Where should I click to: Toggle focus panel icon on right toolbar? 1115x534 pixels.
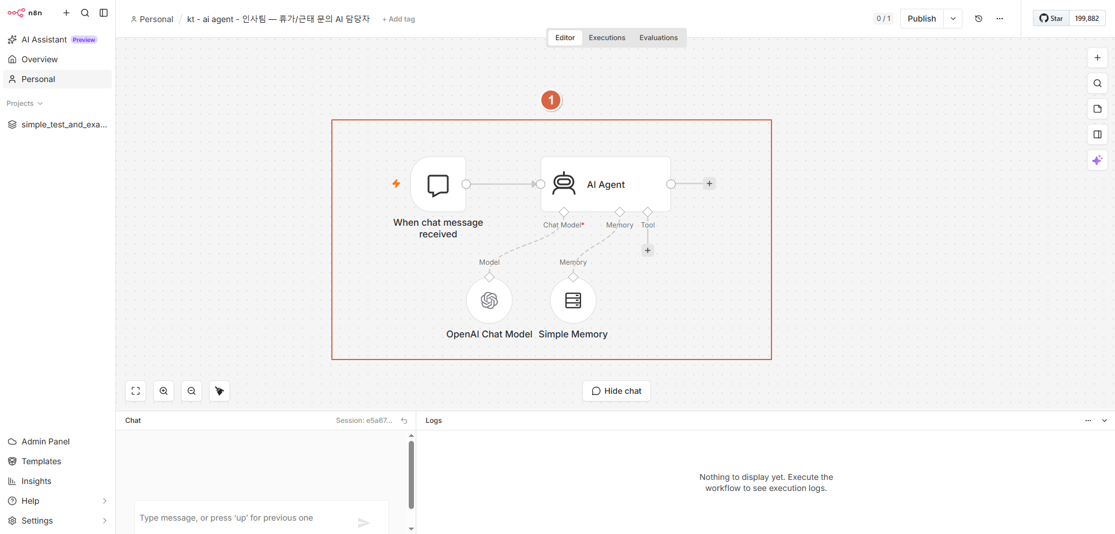point(1098,134)
